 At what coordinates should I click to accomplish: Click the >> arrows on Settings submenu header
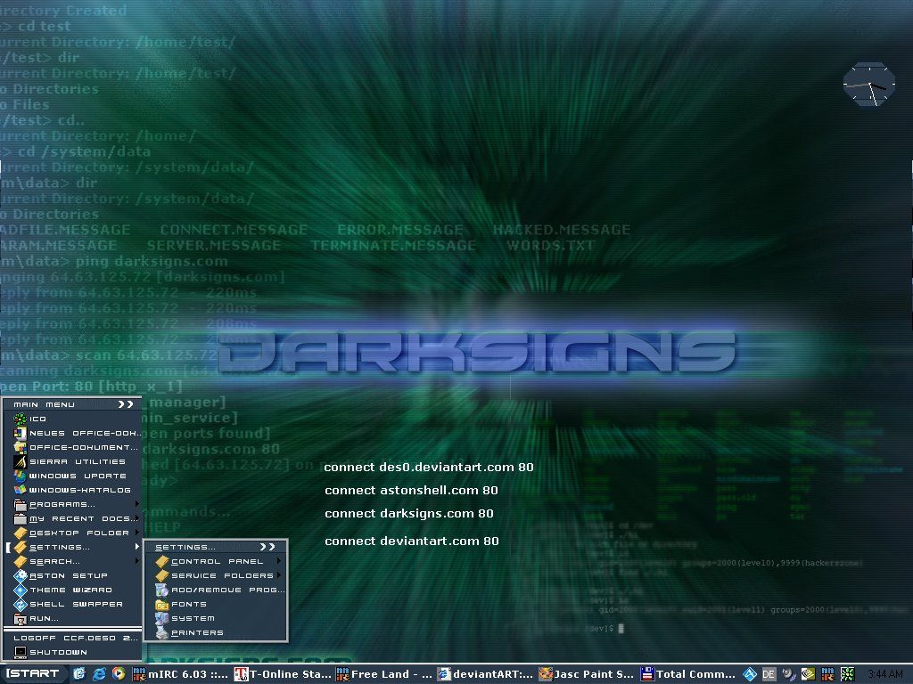click(267, 547)
